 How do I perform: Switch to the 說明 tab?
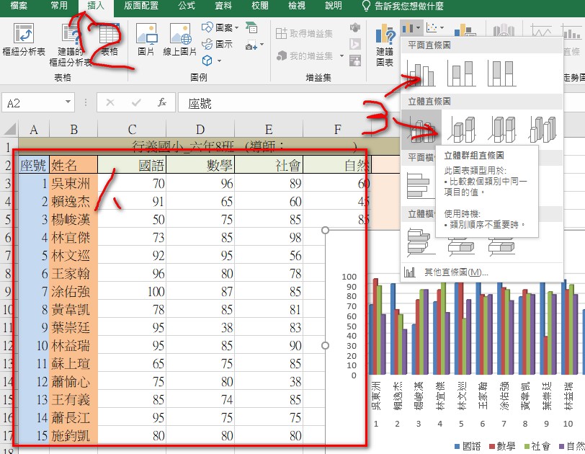click(x=333, y=6)
